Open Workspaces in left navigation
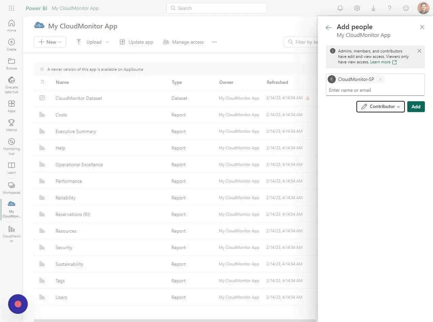 click(x=12, y=188)
